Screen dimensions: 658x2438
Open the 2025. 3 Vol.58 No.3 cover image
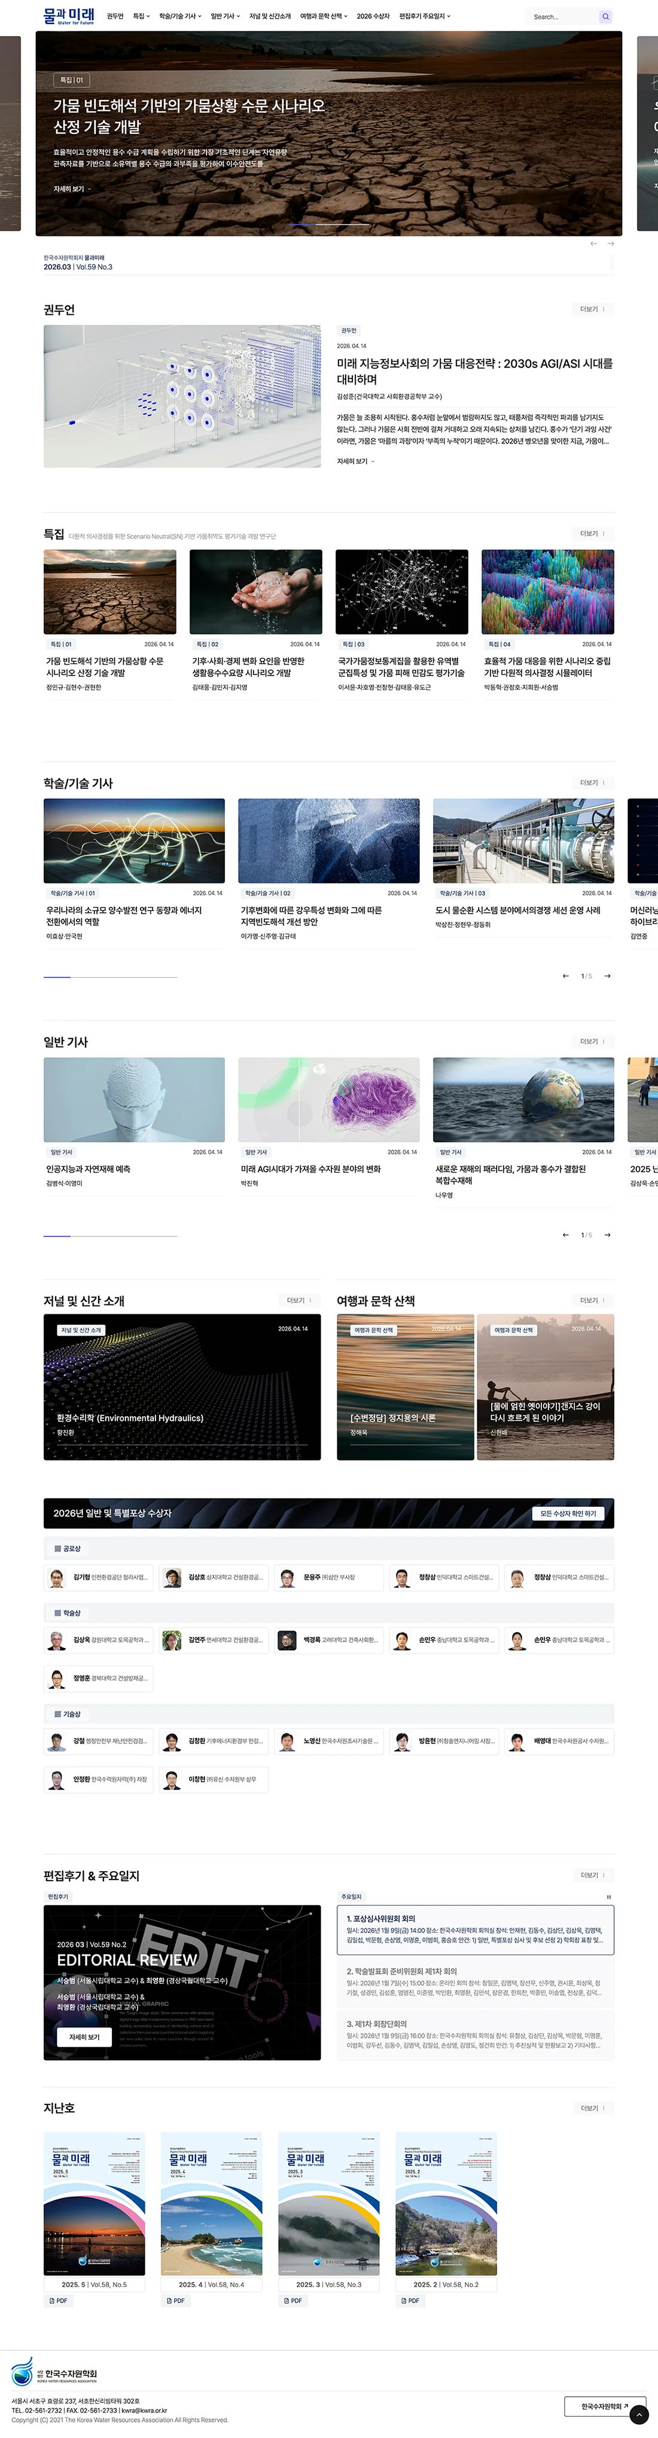tap(329, 2204)
